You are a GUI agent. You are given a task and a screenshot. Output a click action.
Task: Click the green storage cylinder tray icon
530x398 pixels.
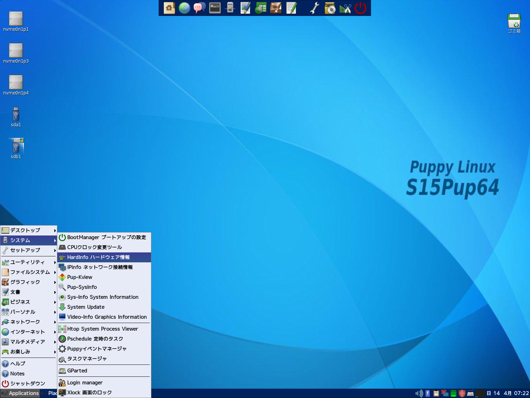pyautogui.click(x=453, y=393)
